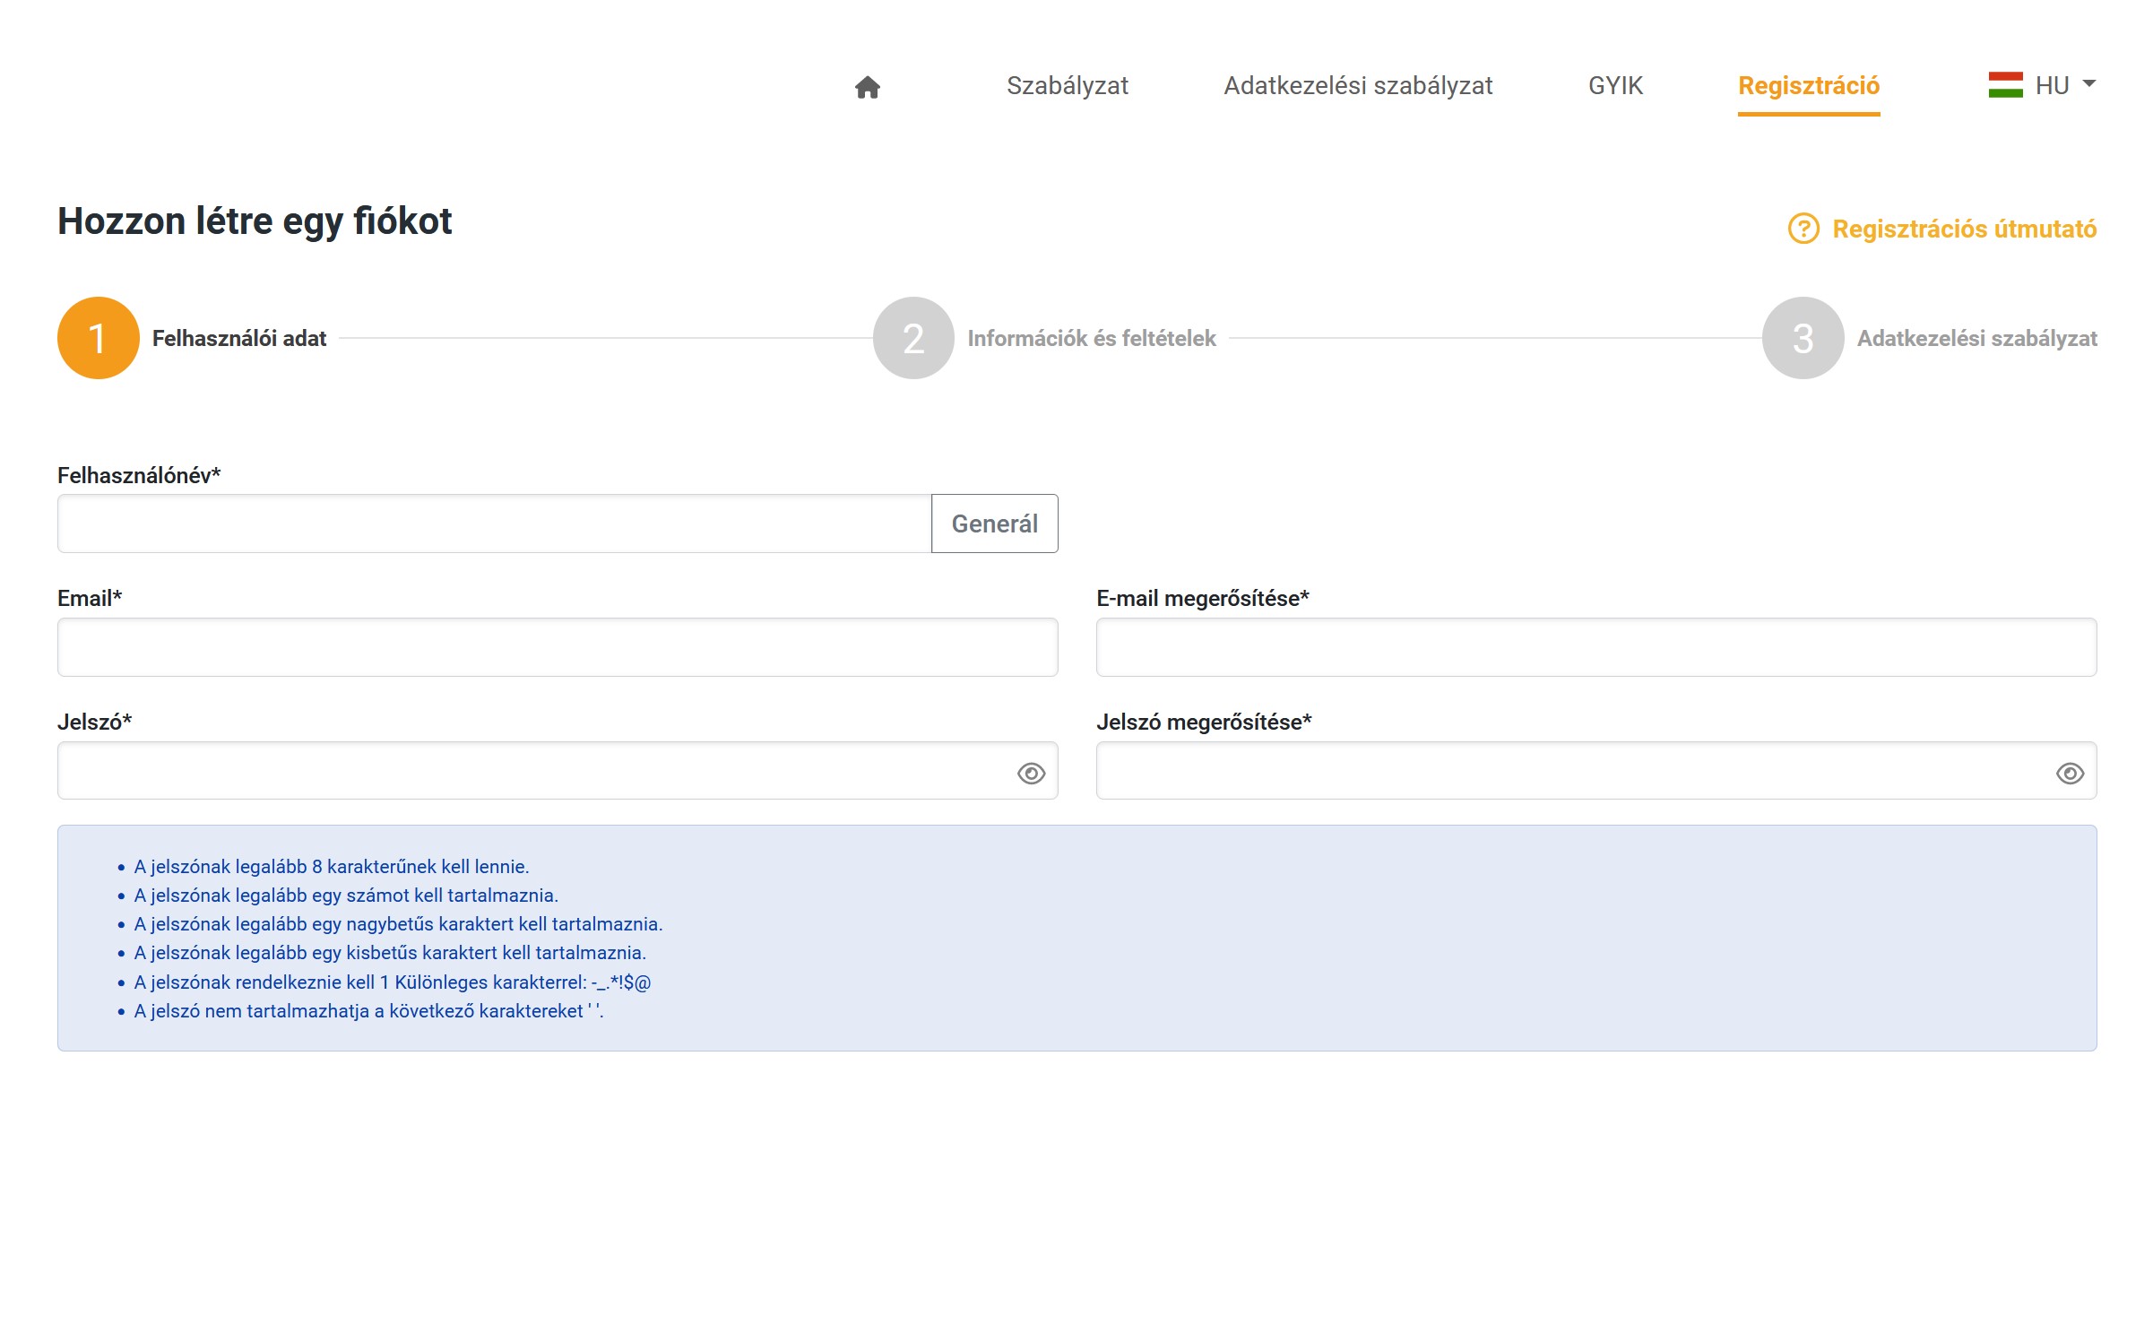Click the Generál username button
Image resolution: width=2153 pixels, height=1324 pixels.
pyautogui.click(x=995, y=524)
